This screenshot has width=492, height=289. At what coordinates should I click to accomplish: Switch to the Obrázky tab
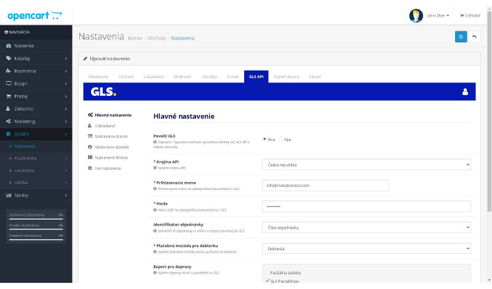(209, 77)
